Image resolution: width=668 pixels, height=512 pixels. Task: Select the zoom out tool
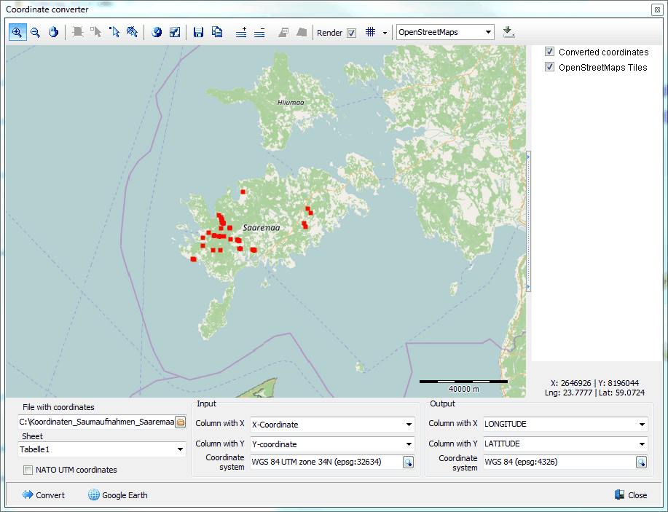pyautogui.click(x=35, y=32)
